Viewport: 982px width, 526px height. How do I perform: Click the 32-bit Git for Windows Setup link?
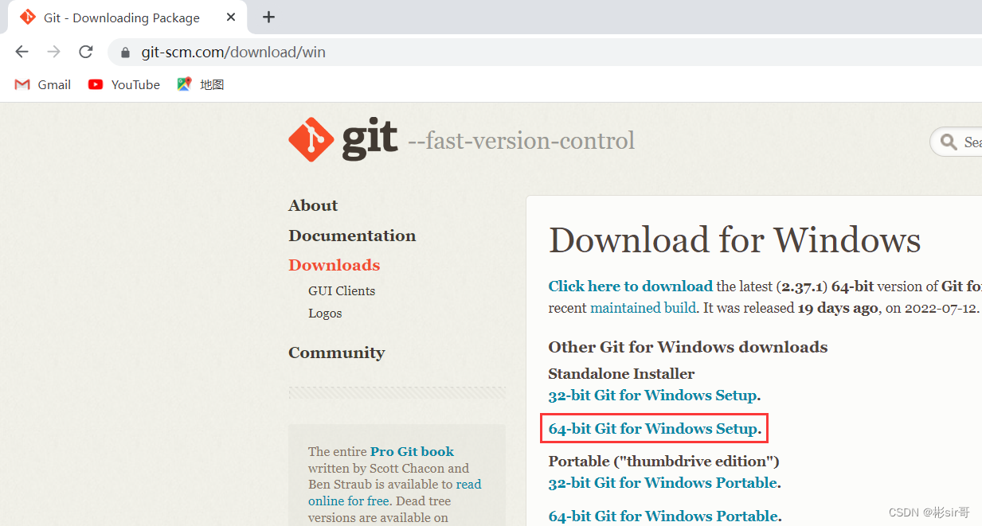(651, 395)
